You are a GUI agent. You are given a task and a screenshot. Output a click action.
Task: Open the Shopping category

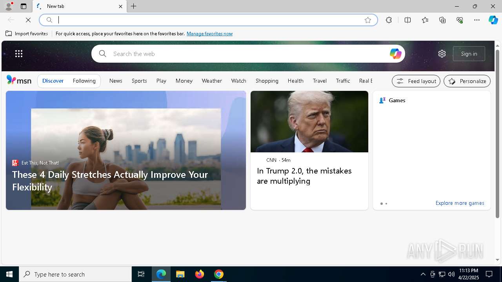(267, 81)
